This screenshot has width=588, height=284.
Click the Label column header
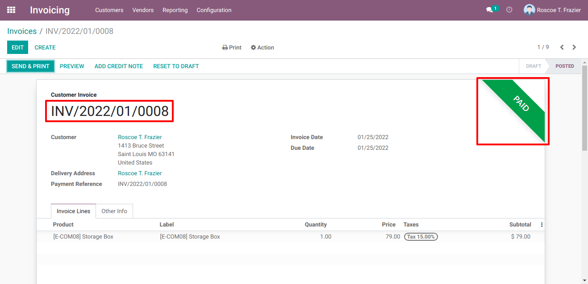tap(167, 225)
